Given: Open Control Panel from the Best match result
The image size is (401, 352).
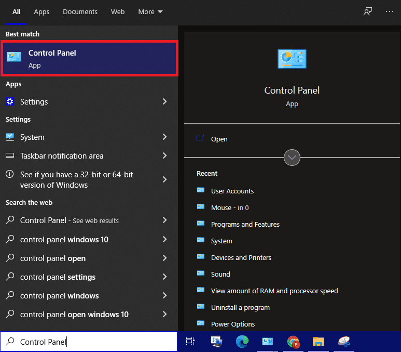Looking at the screenshot, I should tap(89, 58).
